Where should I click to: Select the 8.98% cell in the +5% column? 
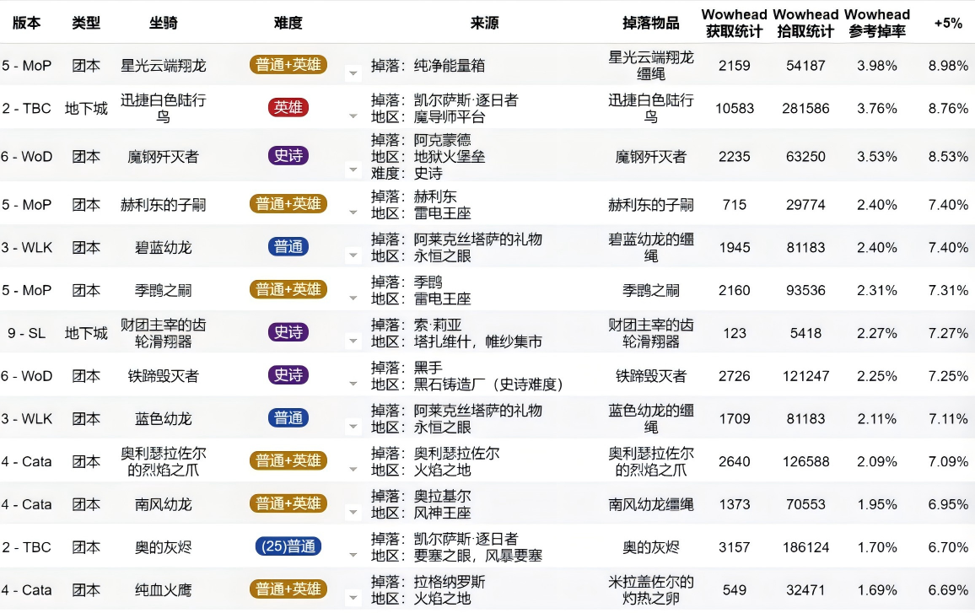point(947,65)
